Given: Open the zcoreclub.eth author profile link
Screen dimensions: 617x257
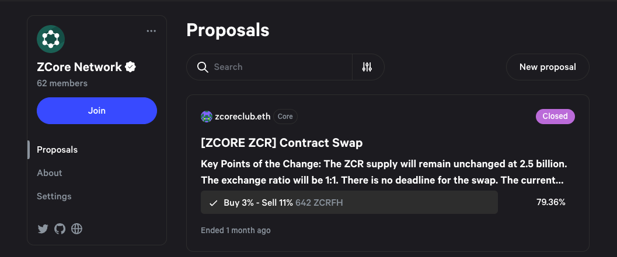Looking at the screenshot, I should pos(243,117).
